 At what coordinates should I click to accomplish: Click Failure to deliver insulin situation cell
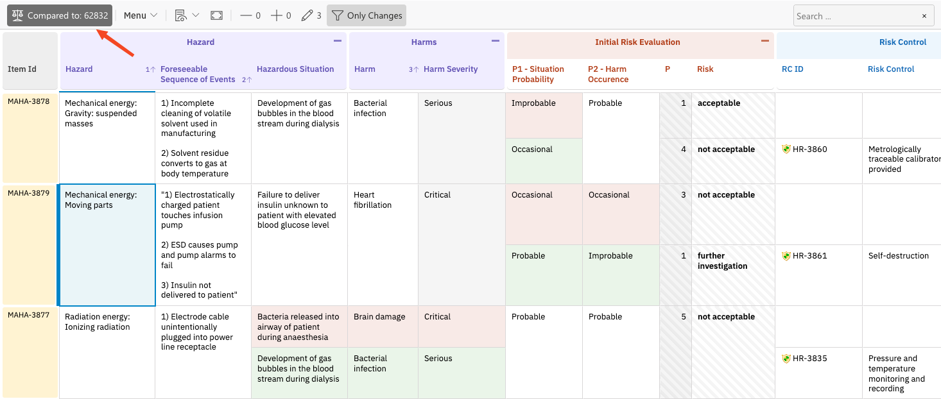[x=299, y=245]
